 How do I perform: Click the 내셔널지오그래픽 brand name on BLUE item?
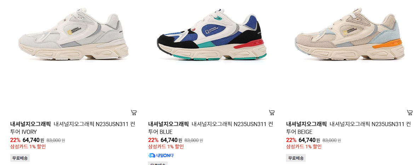tap(168, 124)
